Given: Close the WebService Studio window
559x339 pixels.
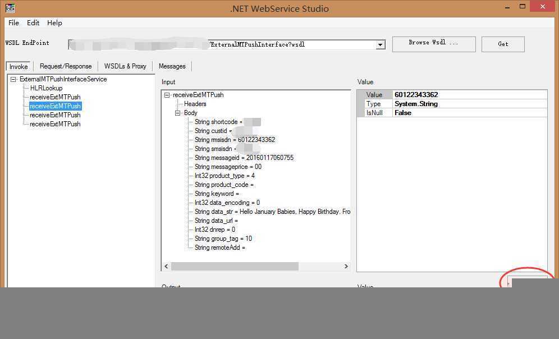Looking at the screenshot, I should (x=543, y=6).
